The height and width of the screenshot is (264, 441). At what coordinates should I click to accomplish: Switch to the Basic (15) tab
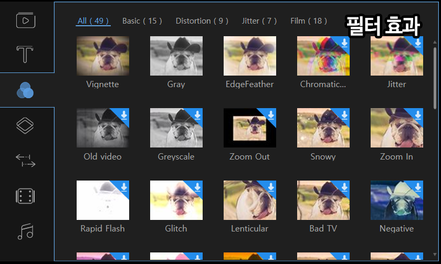(x=142, y=21)
